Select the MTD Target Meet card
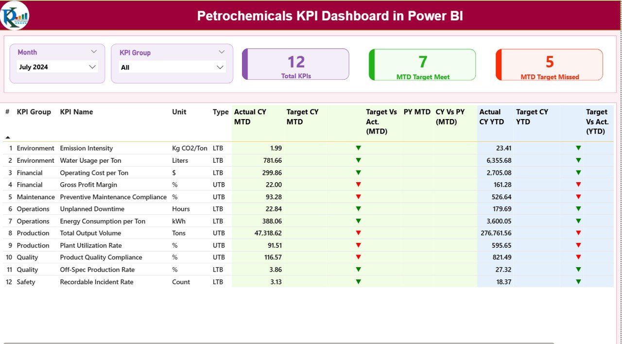This screenshot has width=622, height=344. (x=422, y=64)
